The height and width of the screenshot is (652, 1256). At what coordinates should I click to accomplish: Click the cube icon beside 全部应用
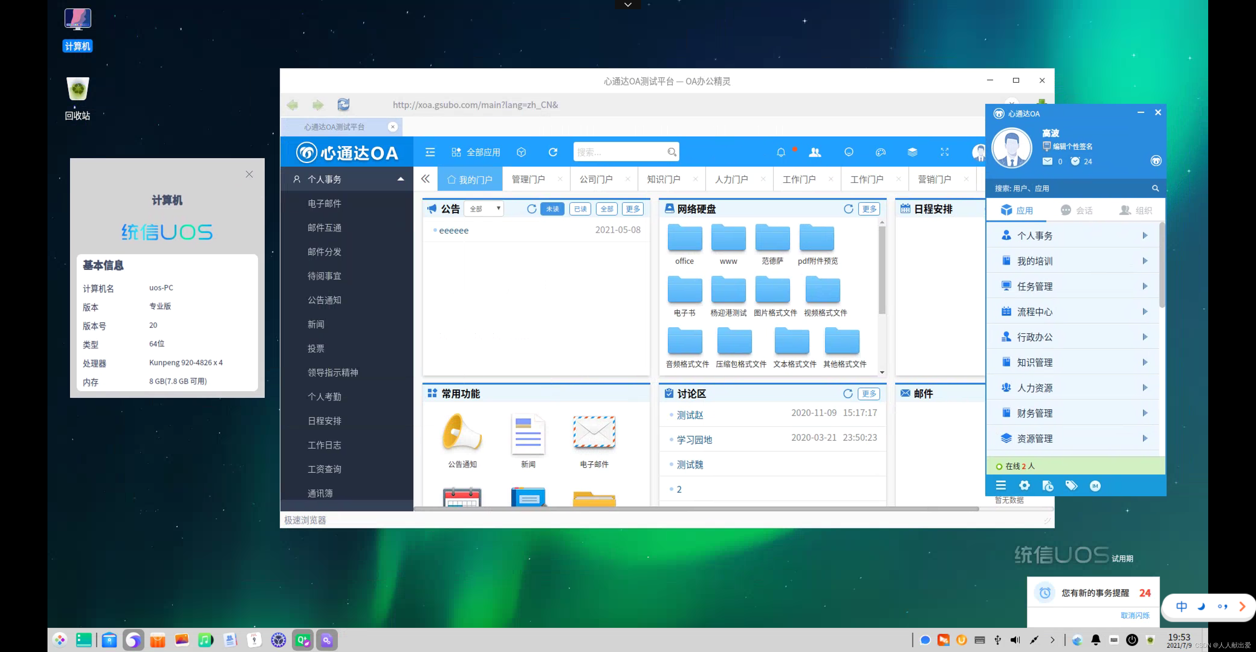[521, 153]
